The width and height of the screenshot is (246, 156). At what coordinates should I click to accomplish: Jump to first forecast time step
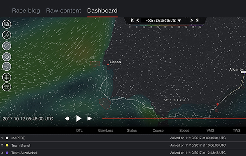[x=132, y=20]
